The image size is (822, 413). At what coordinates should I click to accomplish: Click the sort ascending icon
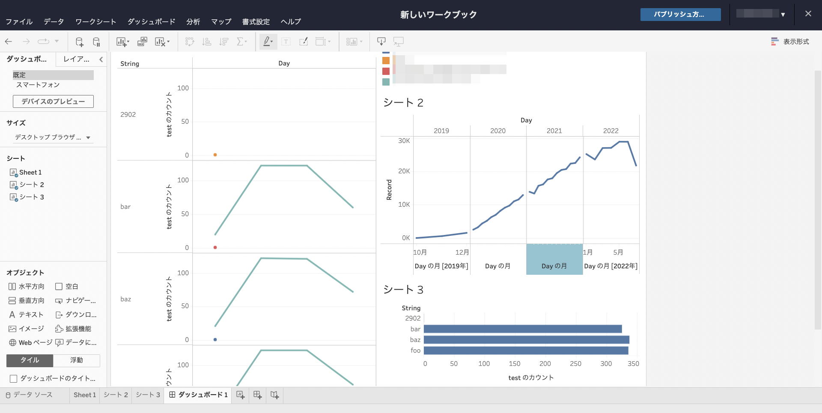(x=207, y=42)
